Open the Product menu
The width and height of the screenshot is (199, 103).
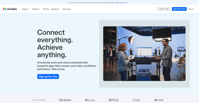[x=26, y=9]
